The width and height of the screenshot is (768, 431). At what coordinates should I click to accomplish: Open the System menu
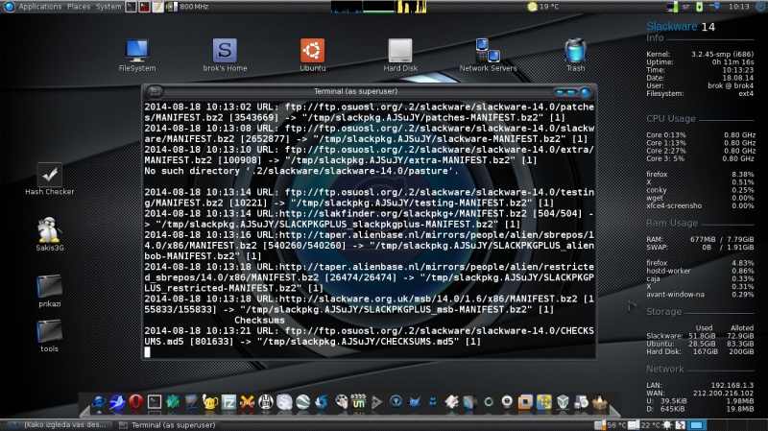tap(108, 7)
